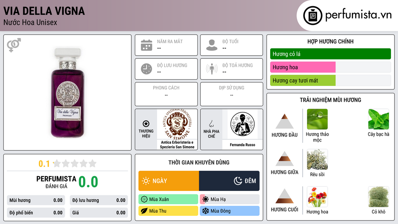This screenshot has width=398, height=224.
Task: Select the Ngày daytime block
Action: [x=169, y=181]
